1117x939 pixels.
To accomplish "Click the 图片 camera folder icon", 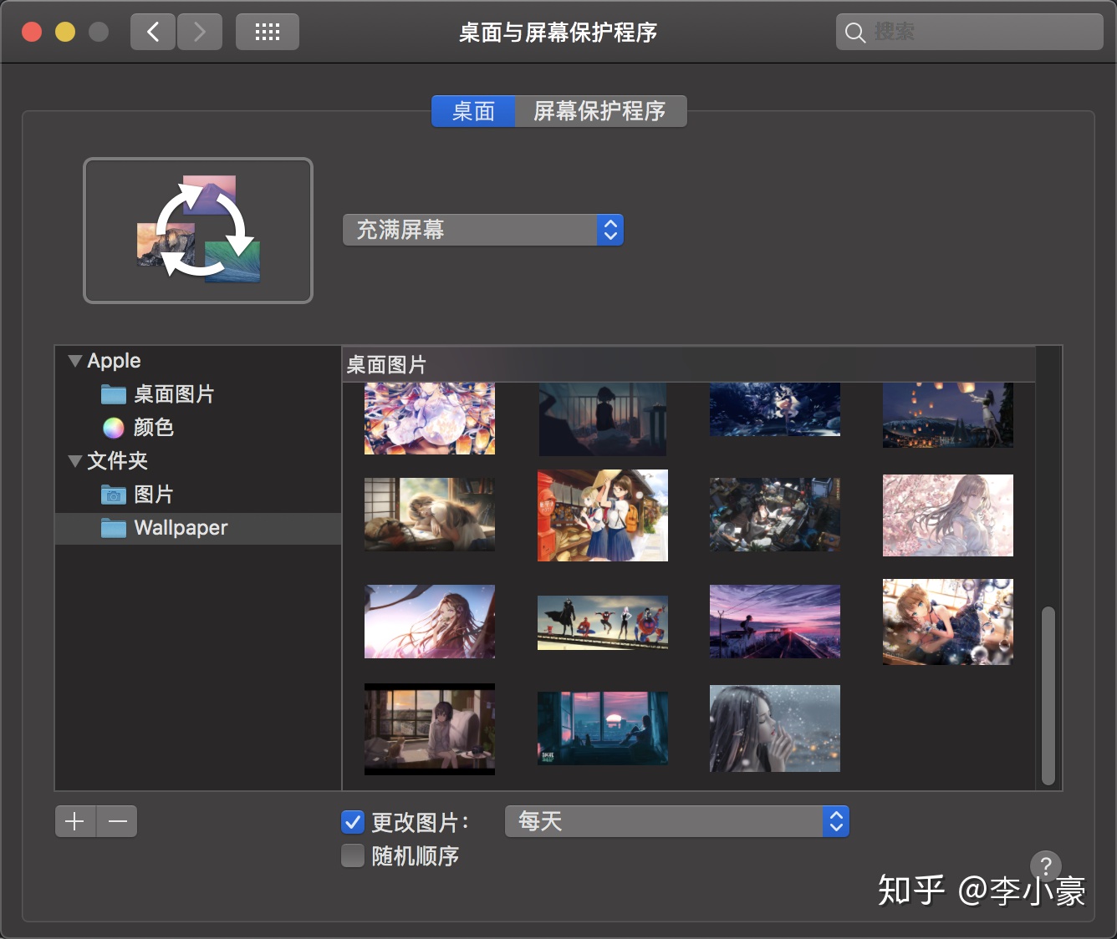I will (114, 495).
